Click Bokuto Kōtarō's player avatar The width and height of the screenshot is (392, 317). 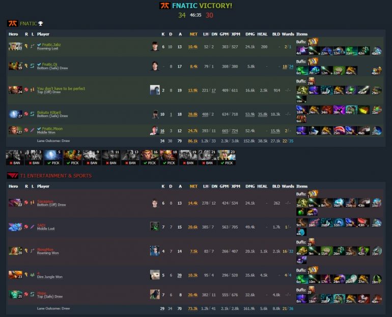click(155, 114)
